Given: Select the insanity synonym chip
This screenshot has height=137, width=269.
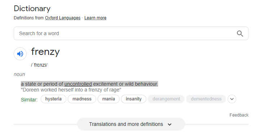Looking at the screenshot, I should click(x=134, y=99).
